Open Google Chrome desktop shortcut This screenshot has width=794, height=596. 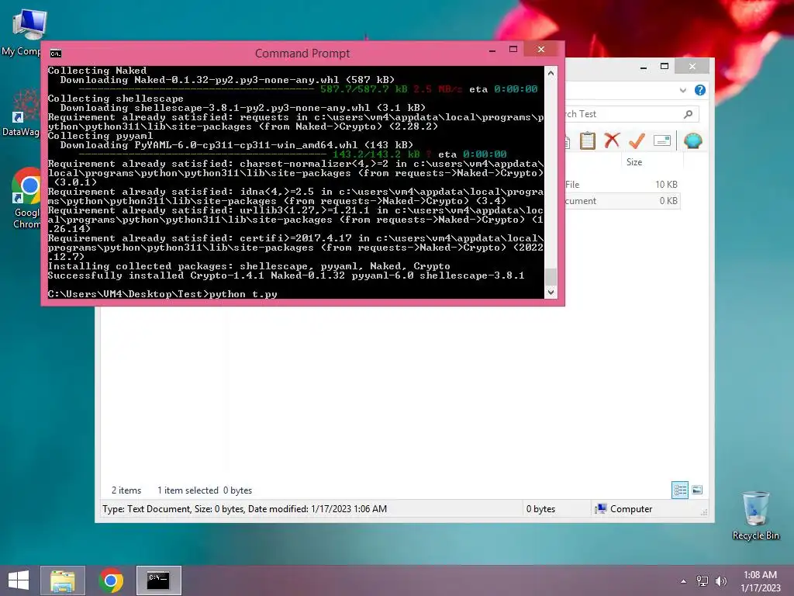coord(26,199)
